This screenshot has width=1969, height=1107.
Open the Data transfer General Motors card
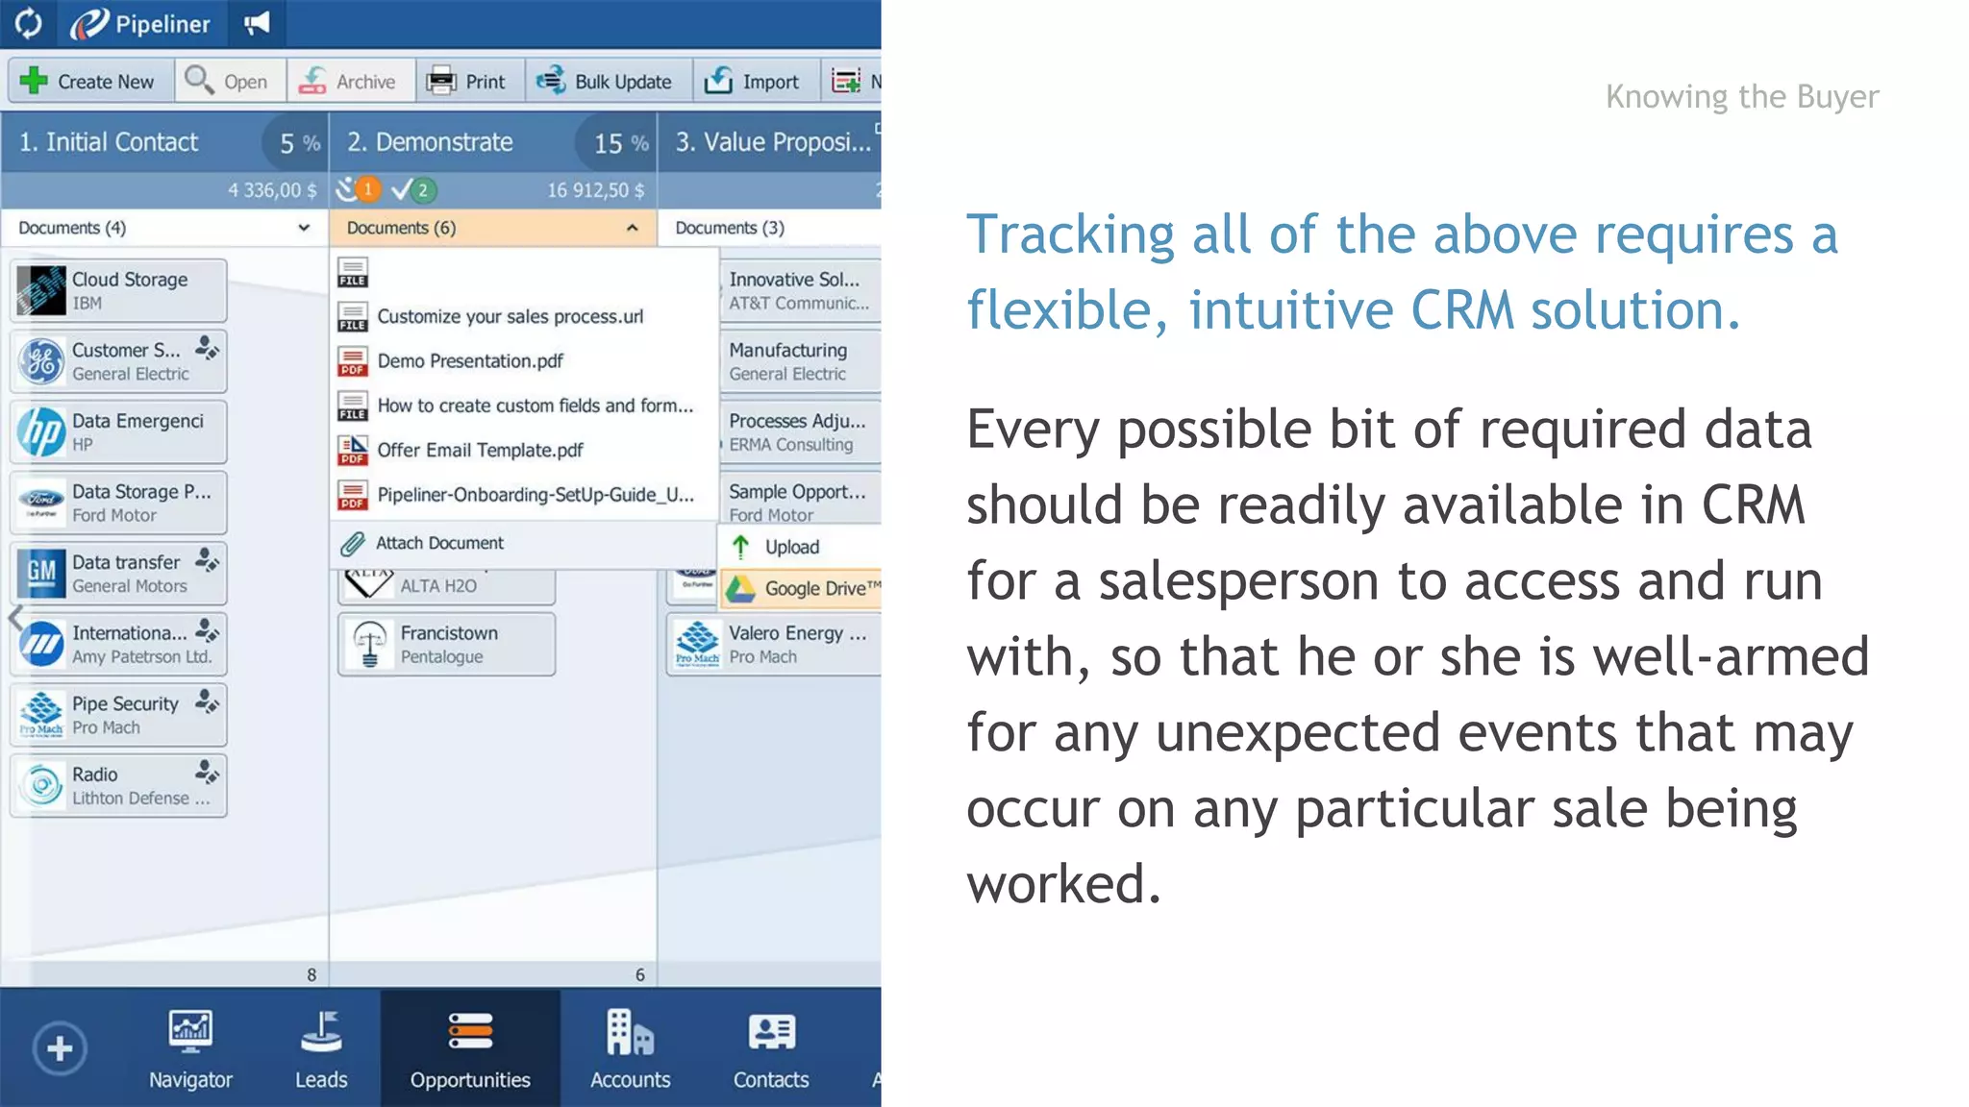click(x=119, y=573)
